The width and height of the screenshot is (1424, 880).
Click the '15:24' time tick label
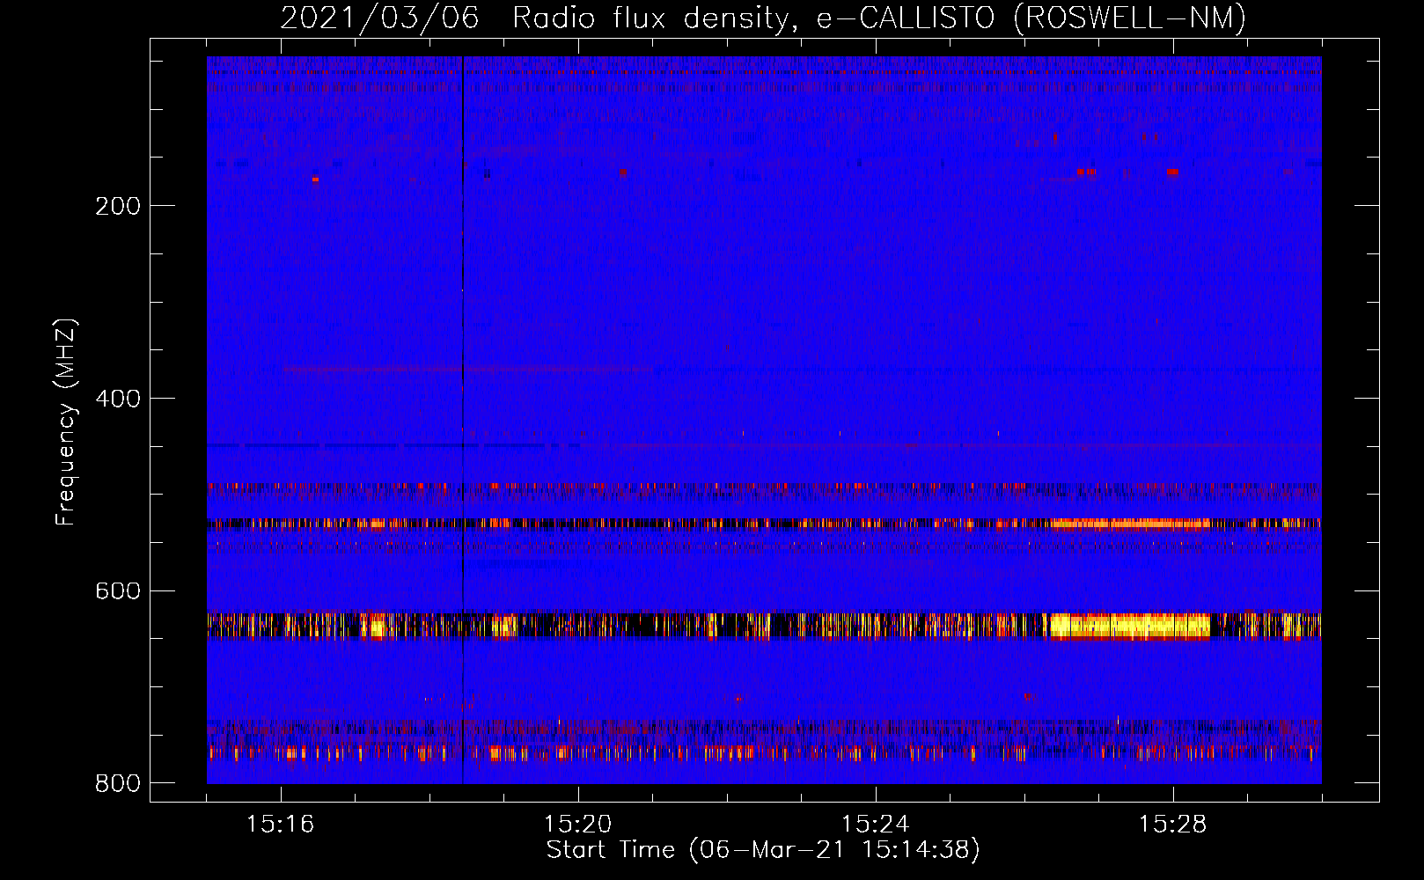pyautogui.click(x=876, y=824)
